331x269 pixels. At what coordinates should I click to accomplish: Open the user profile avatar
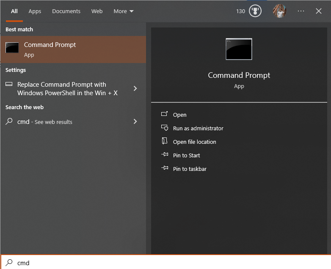tap(280, 11)
